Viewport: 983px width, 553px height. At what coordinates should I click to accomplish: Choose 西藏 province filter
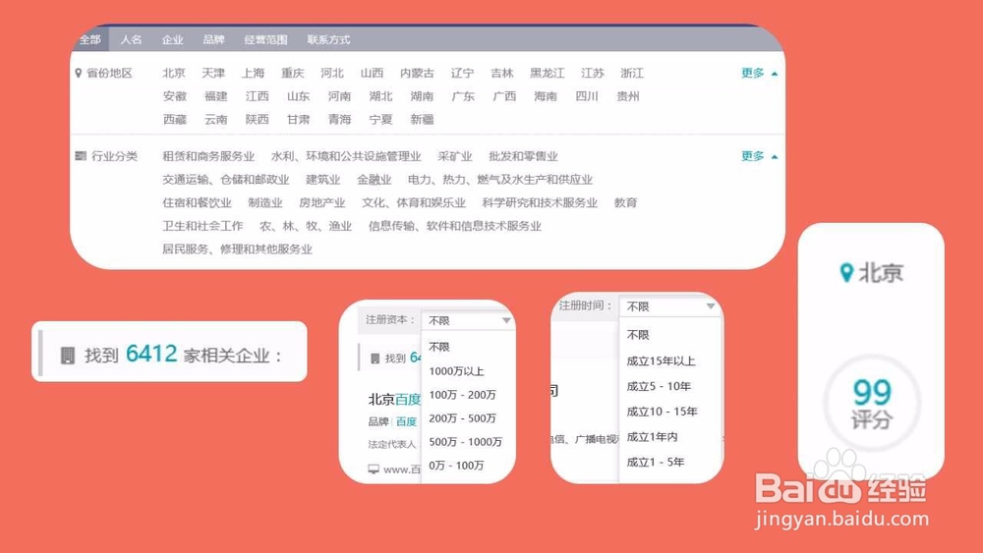point(175,120)
